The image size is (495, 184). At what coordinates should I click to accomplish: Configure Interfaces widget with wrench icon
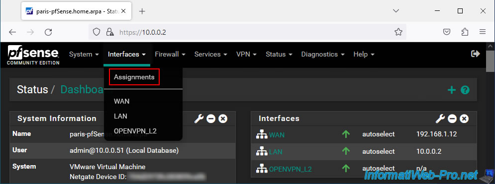pos(440,119)
